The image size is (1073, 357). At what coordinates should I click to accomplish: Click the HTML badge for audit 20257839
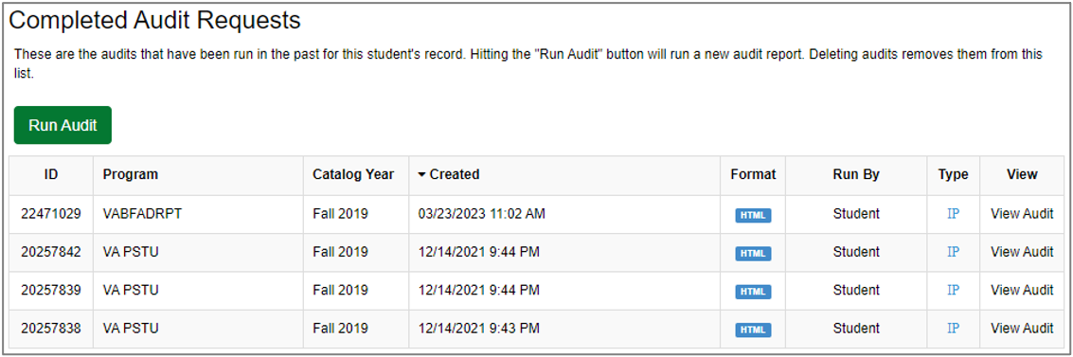click(753, 292)
